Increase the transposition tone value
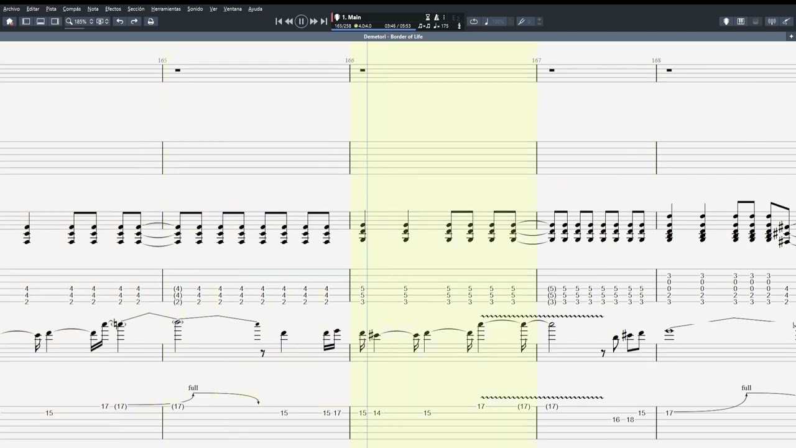796x448 pixels. [x=539, y=19]
